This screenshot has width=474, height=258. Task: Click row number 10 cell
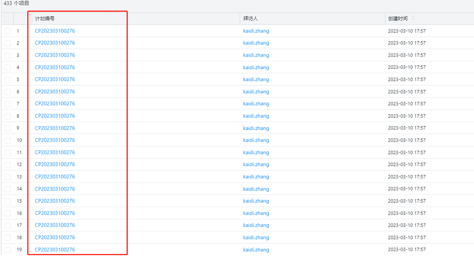[20, 140]
